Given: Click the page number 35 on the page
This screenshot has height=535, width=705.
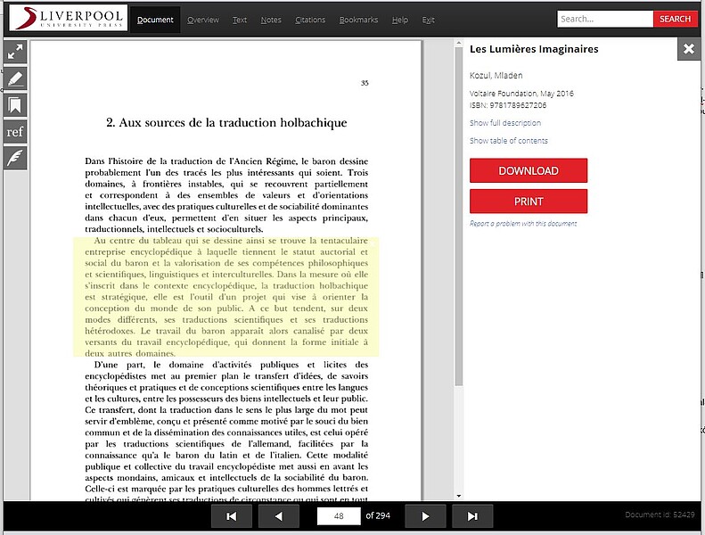Looking at the screenshot, I should 365,83.
